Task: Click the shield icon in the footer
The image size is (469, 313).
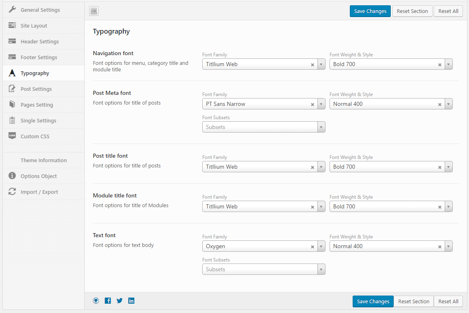Action: (x=96, y=301)
